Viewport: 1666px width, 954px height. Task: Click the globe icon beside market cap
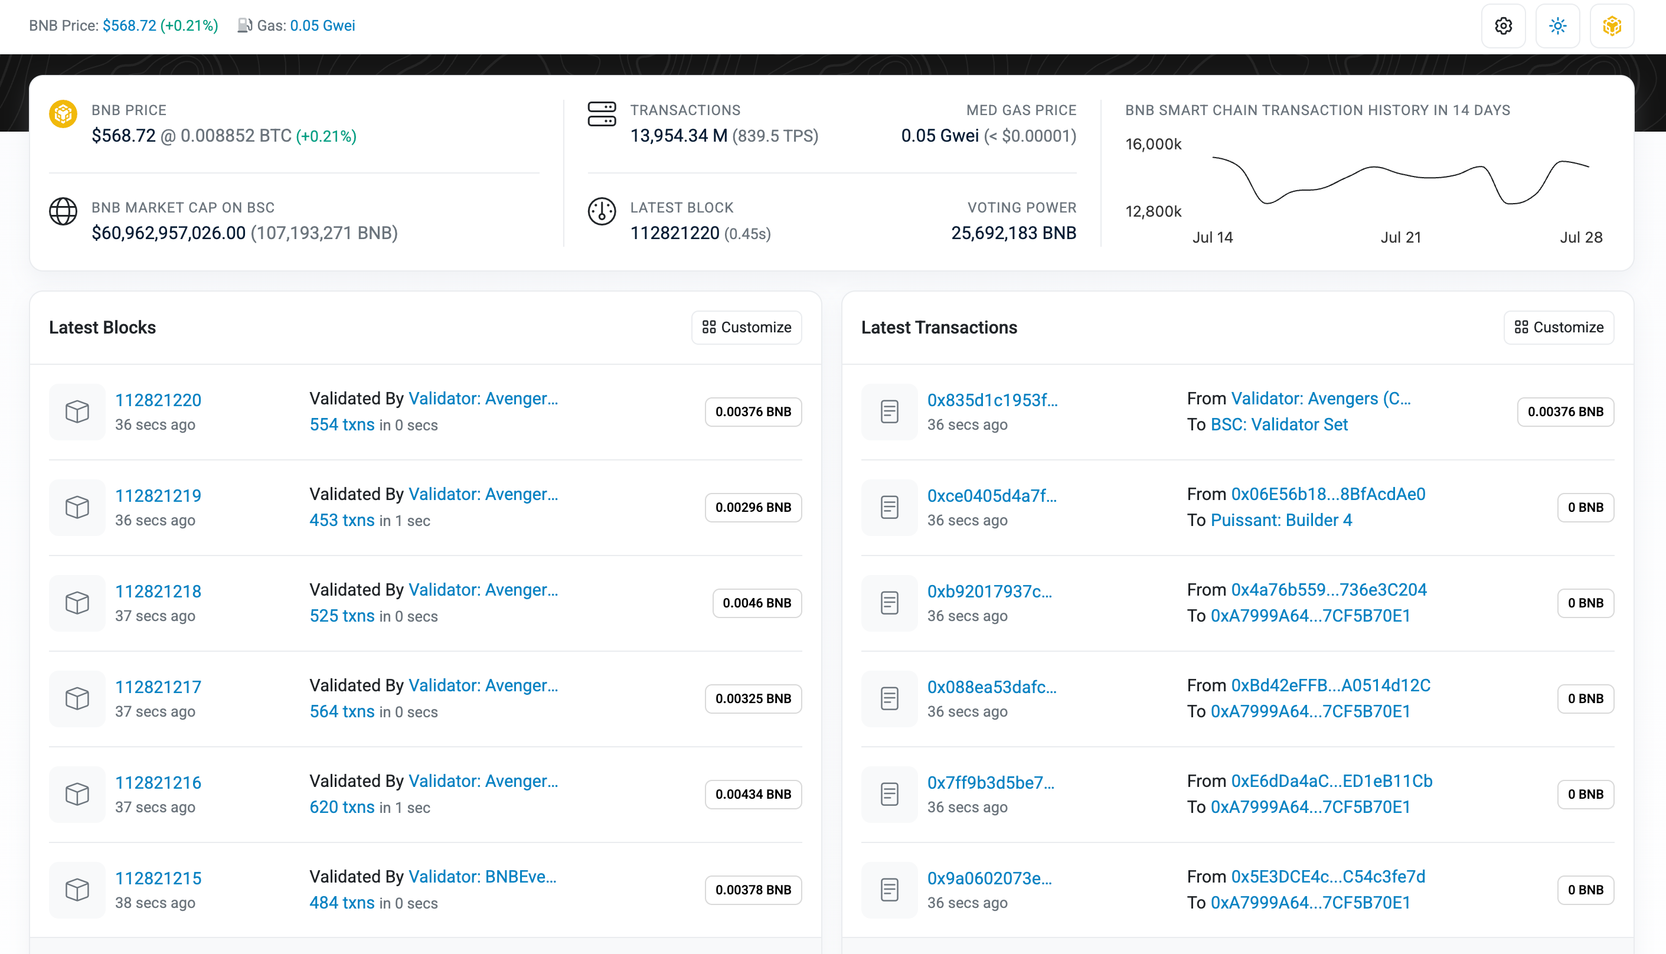pos(64,211)
